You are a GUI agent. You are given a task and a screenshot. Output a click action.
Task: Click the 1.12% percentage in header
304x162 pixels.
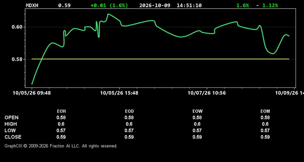(270, 5)
